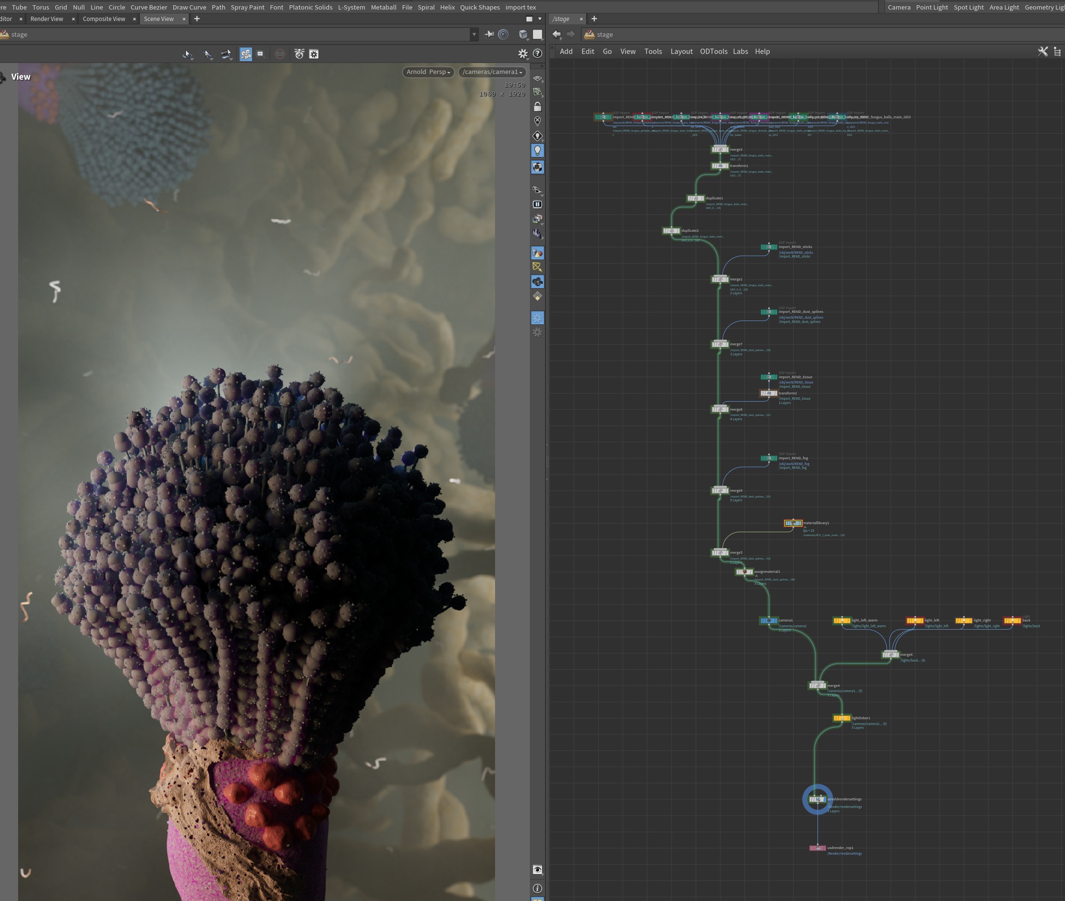The height and width of the screenshot is (901, 1065).
Task: Add a Camera from the shelf
Action: click(x=899, y=7)
